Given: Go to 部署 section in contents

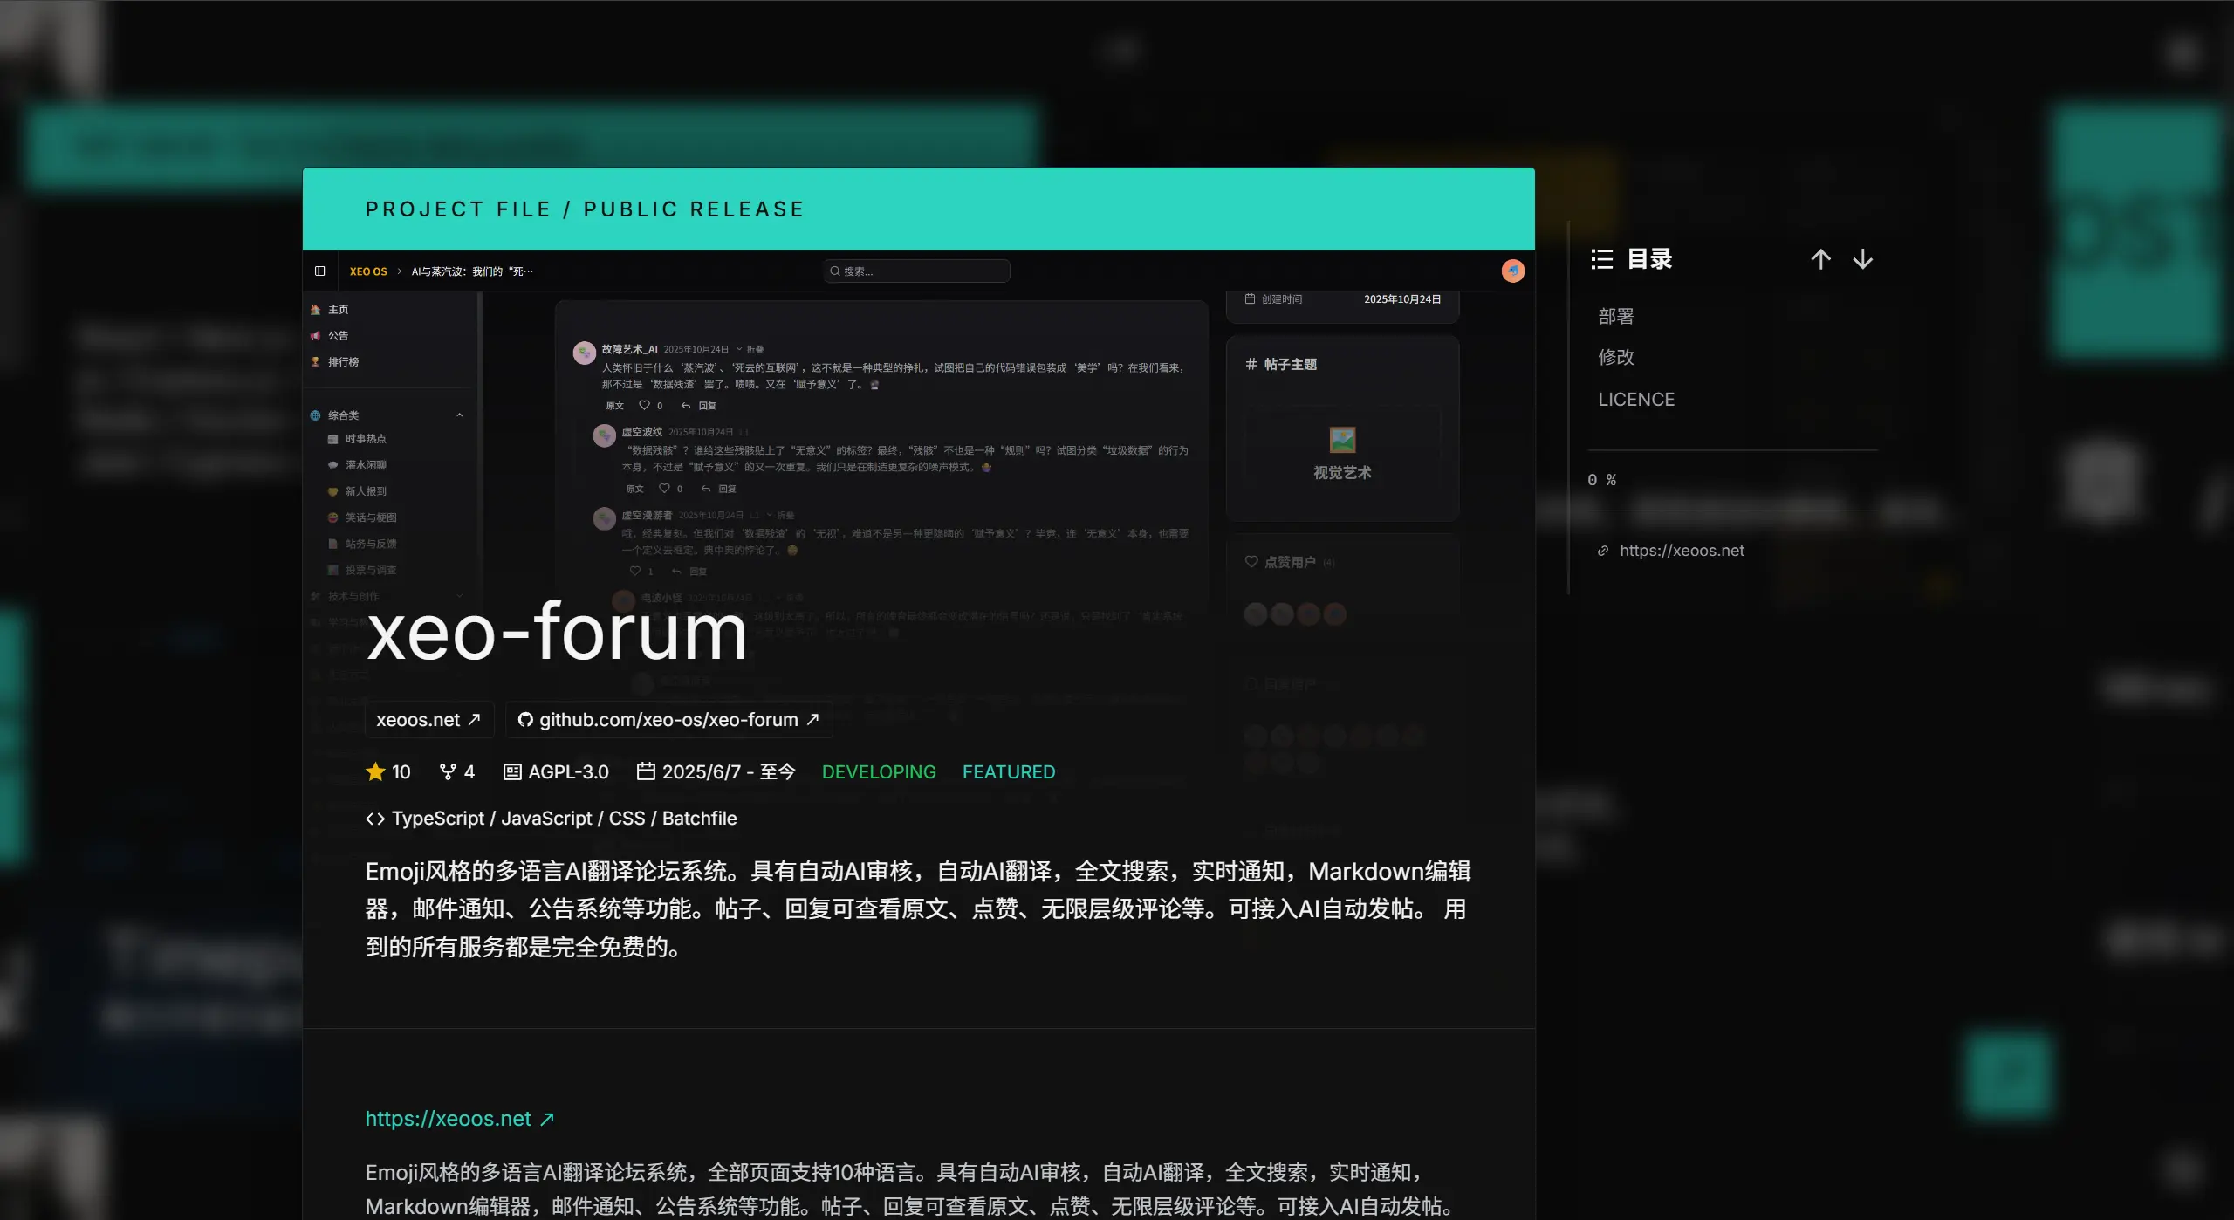Looking at the screenshot, I should [1615, 316].
